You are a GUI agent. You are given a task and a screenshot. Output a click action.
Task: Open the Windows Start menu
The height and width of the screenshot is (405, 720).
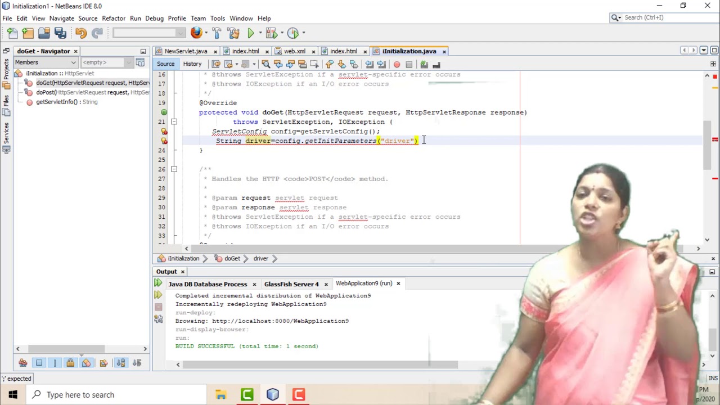pyautogui.click(x=12, y=395)
